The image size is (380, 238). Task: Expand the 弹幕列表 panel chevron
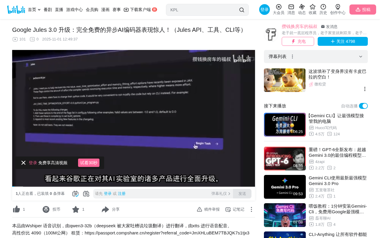point(361,57)
